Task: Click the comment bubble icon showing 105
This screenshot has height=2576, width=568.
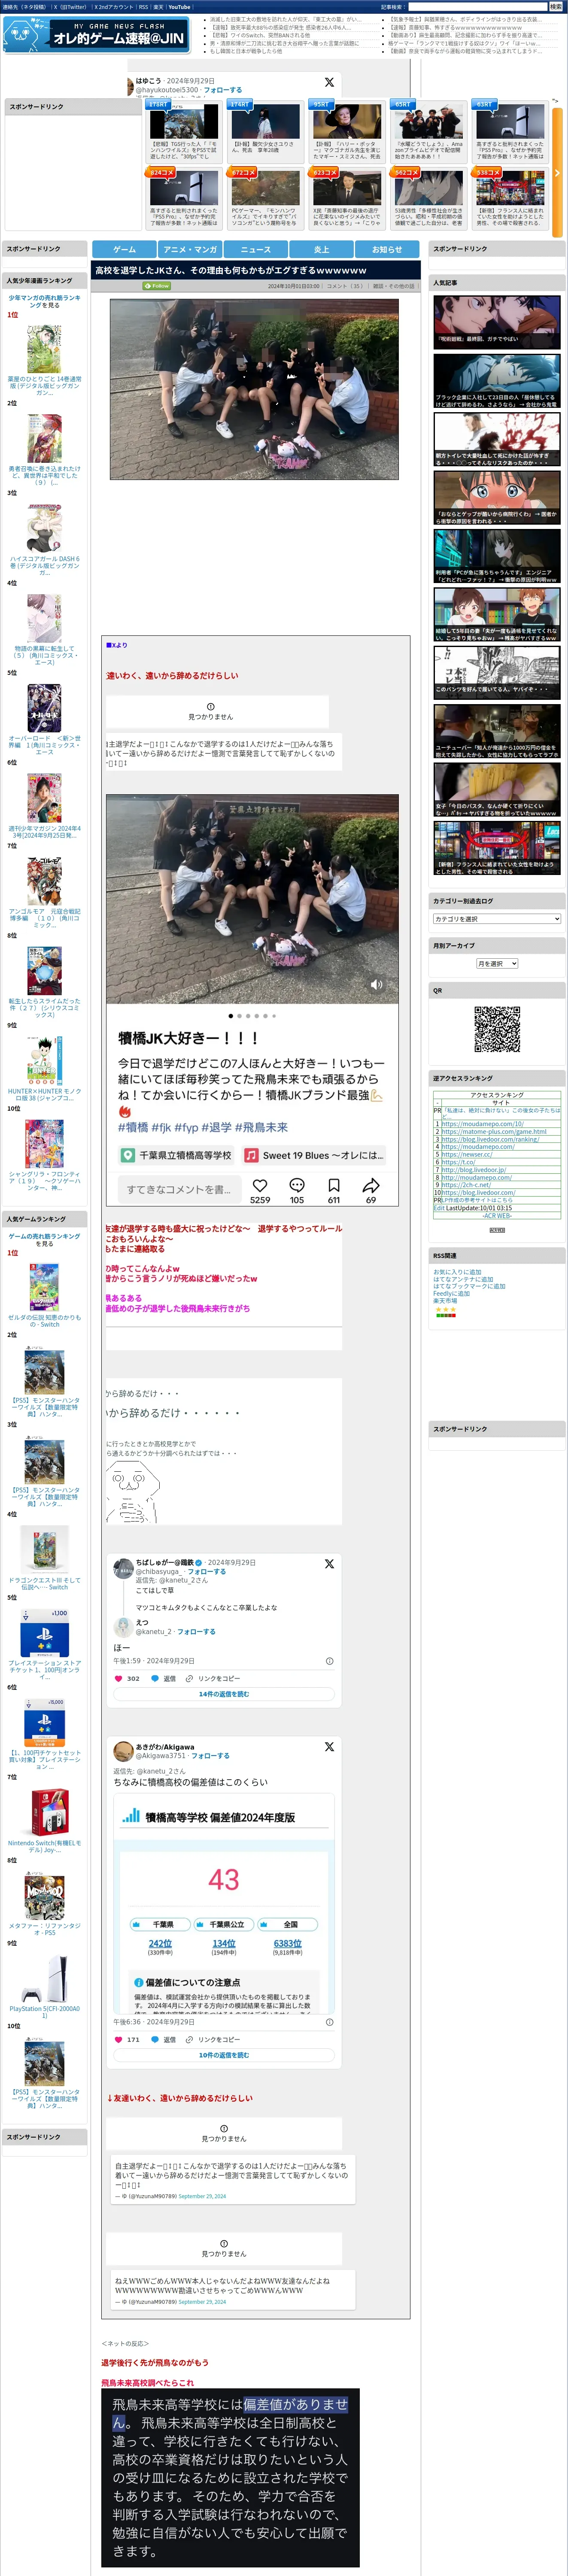Action: 297,1184
